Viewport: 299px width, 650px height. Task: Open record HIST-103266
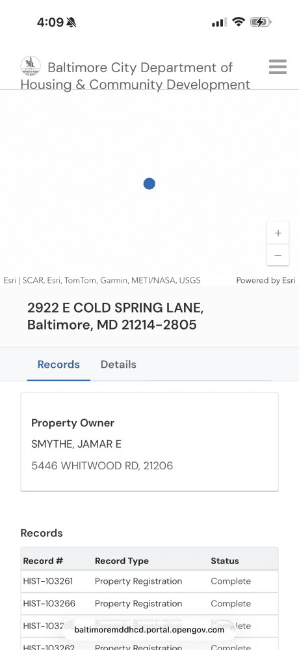click(149, 604)
